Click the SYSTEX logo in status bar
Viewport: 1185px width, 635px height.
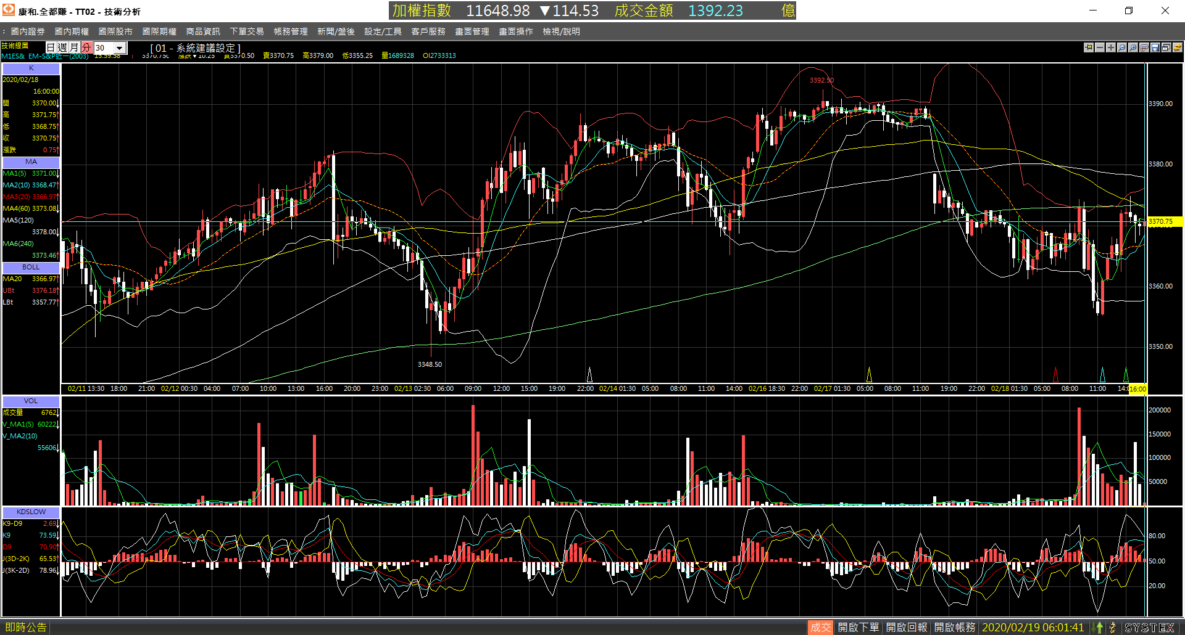(x=1150, y=628)
